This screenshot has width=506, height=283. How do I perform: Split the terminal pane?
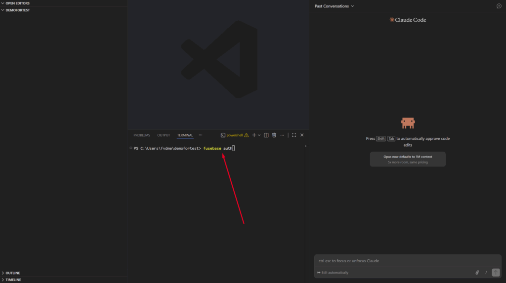pyautogui.click(x=266, y=135)
